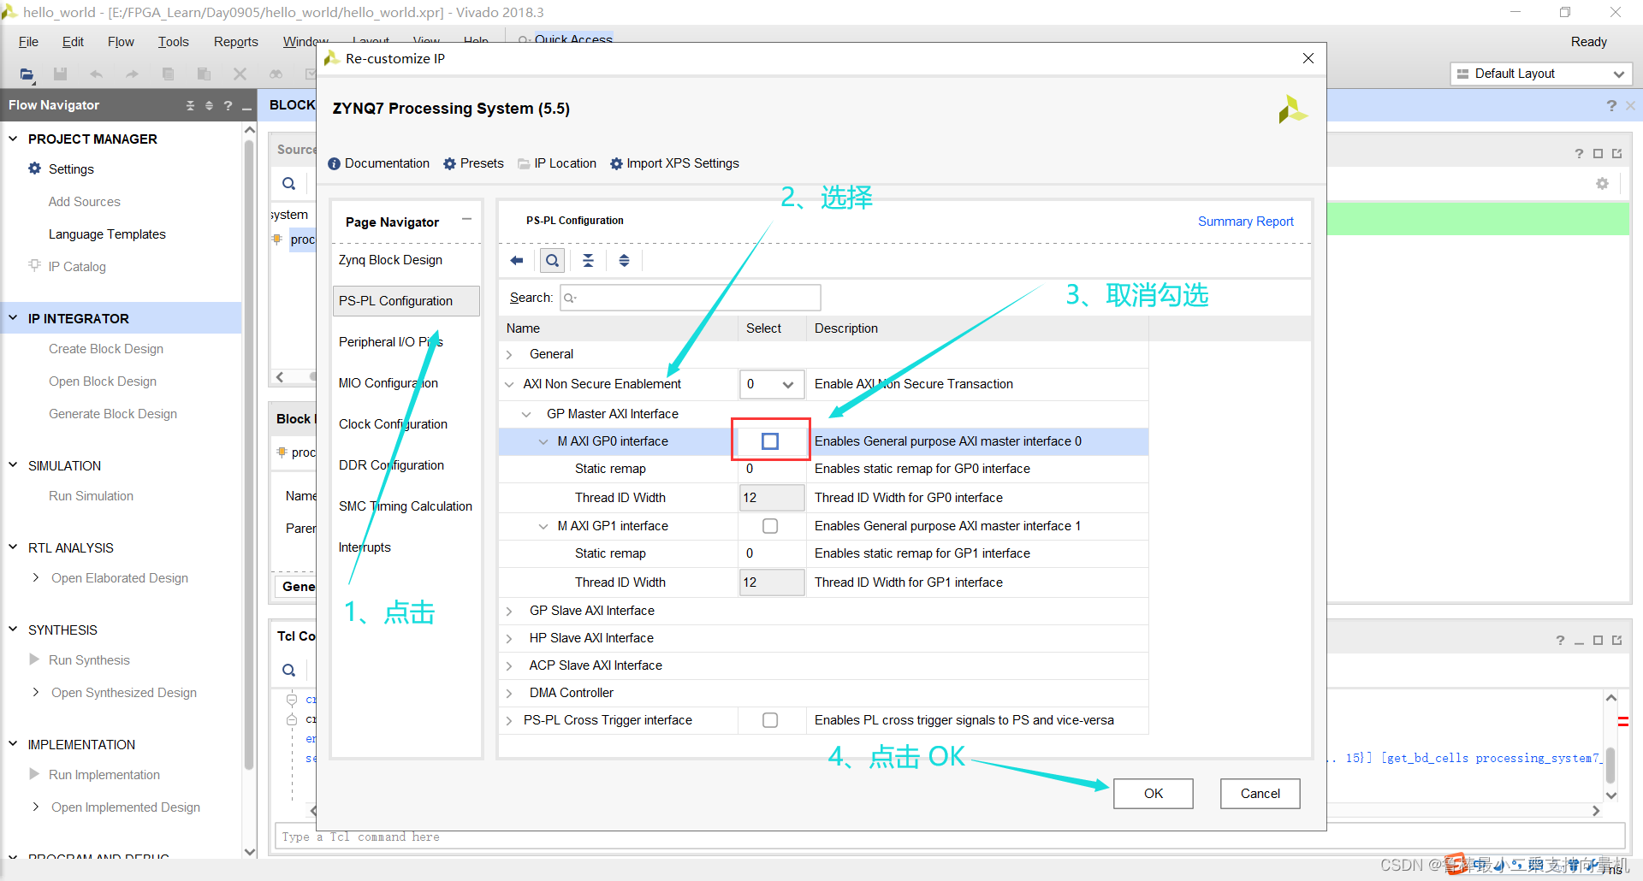Open the AXI Non Secure Enablement dropdown
The width and height of the screenshot is (1643, 881).
pyautogui.click(x=772, y=384)
